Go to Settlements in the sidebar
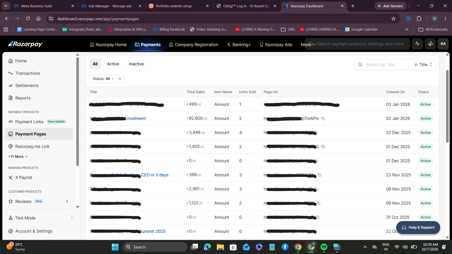 pyautogui.click(x=27, y=86)
